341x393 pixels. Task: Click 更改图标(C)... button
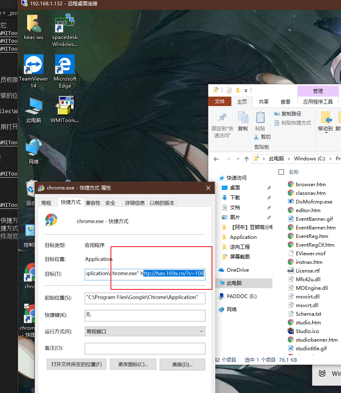(133, 364)
